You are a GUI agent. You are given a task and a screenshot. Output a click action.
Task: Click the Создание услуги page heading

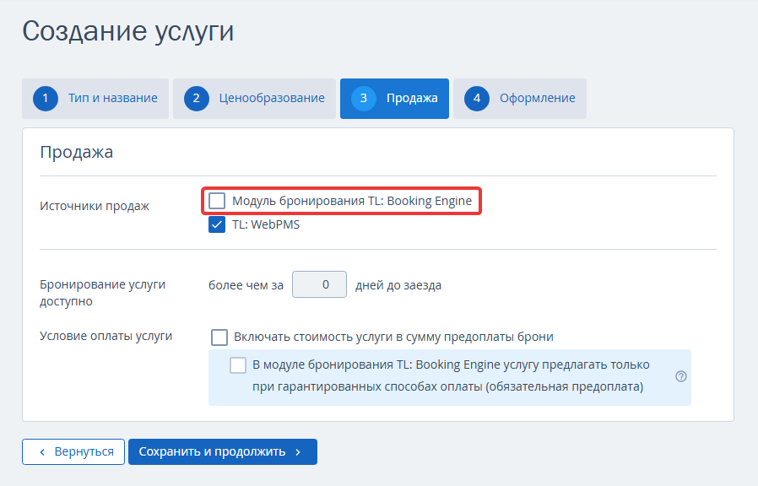pyautogui.click(x=128, y=31)
